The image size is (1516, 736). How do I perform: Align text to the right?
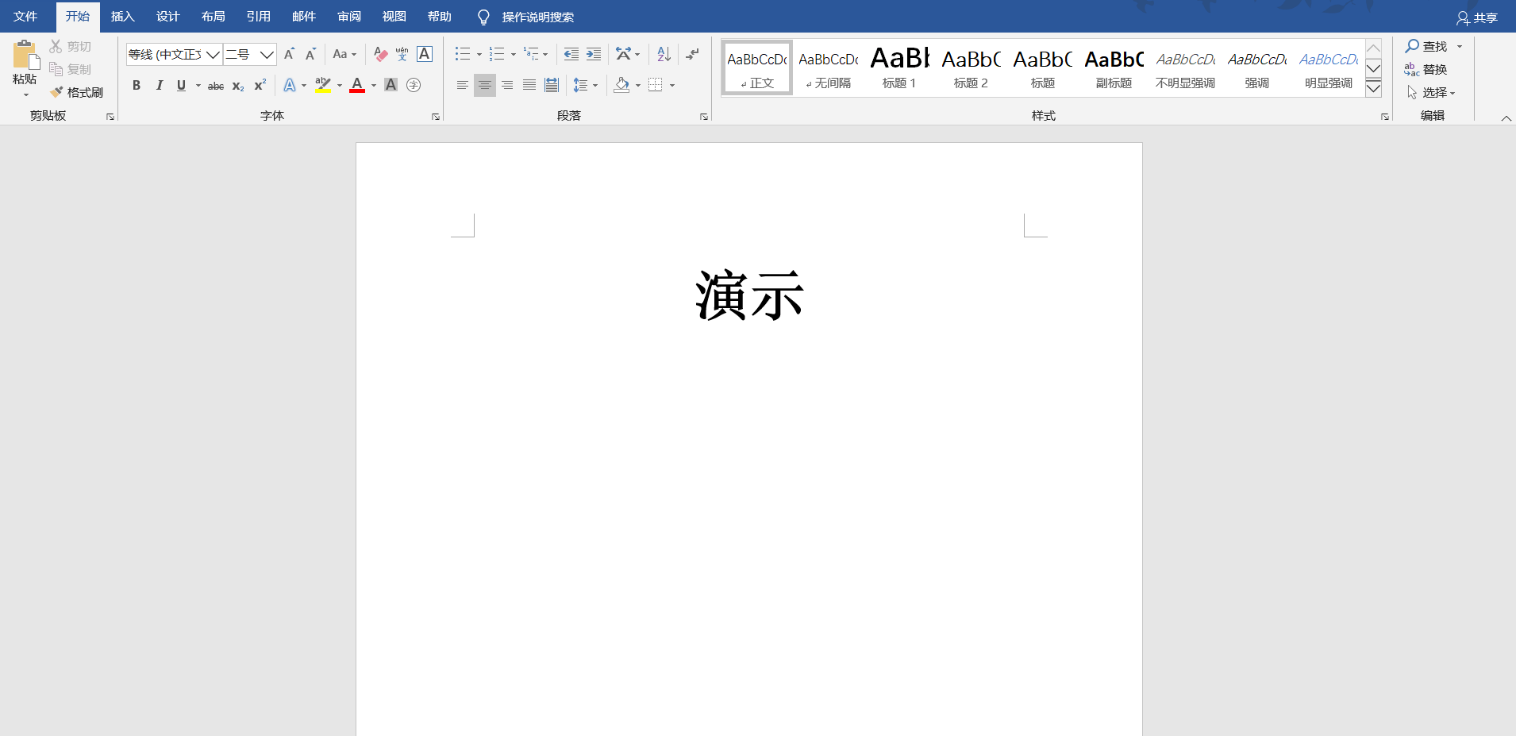point(506,85)
